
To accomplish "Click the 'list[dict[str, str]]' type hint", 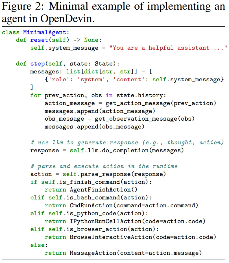I will click(x=102, y=72).
